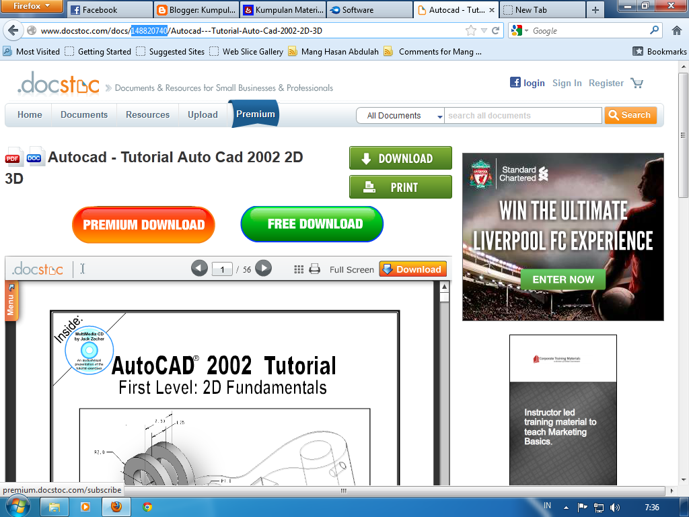The height and width of the screenshot is (517, 689).
Task: Open a new tab with the plus button
Action: (595, 9)
